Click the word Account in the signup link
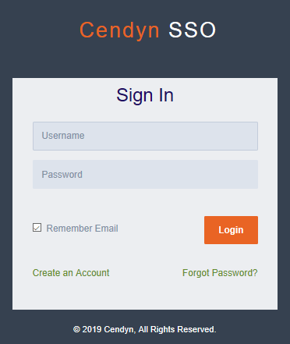This screenshot has width=290, height=344. (93, 273)
